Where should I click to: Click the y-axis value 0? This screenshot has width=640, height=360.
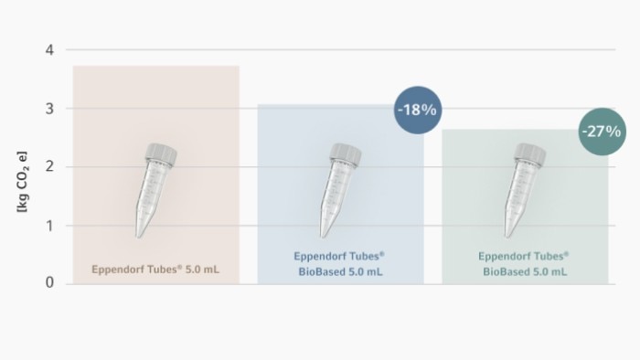[49, 282]
